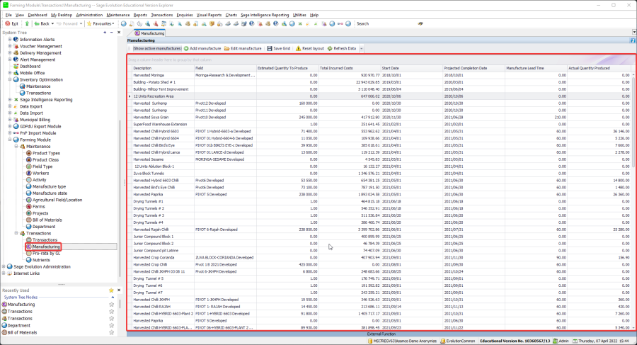Toggle Show active manufactures filter

click(156, 48)
